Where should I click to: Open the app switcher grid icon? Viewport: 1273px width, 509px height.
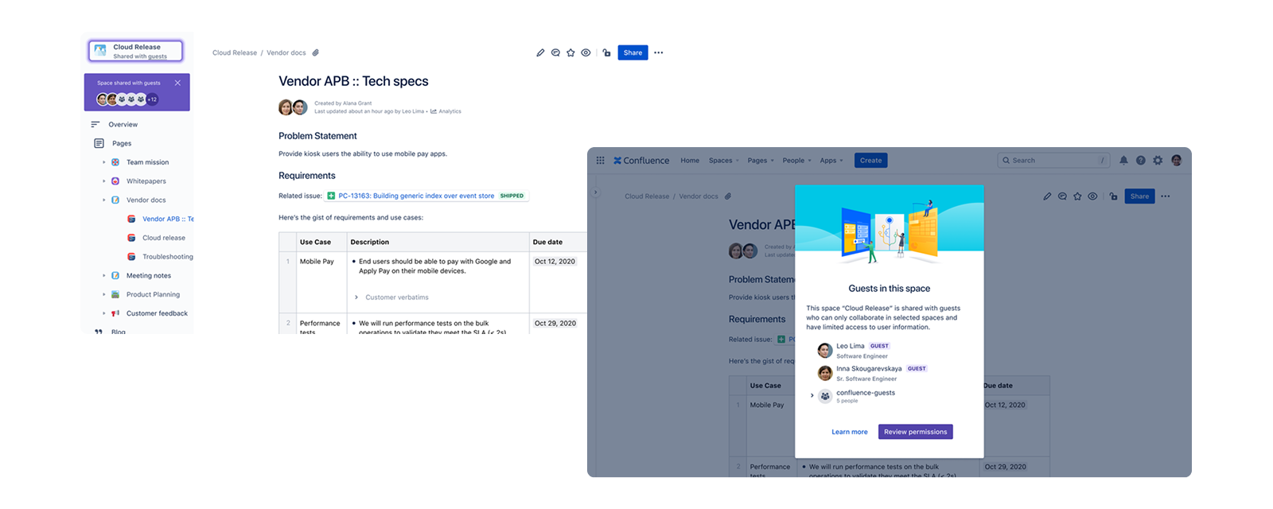click(601, 161)
